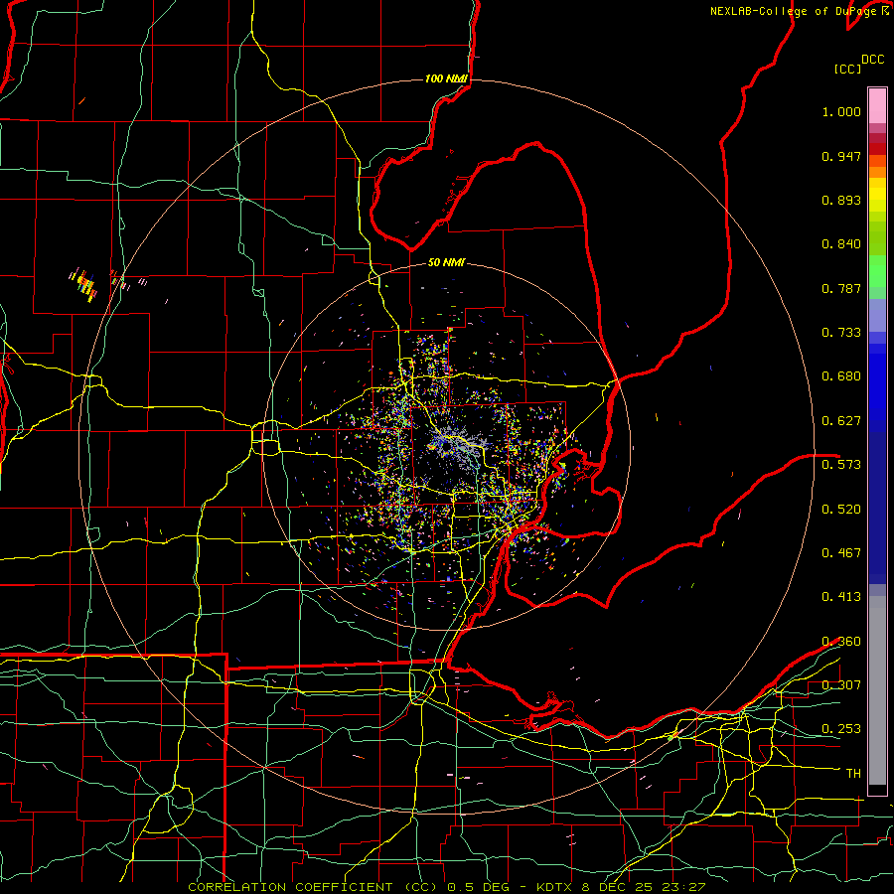Click the 0.840 legend value
The image size is (894, 894).
[841, 244]
